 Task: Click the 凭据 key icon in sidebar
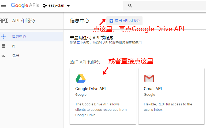pyautogui.click(x=3, y=56)
